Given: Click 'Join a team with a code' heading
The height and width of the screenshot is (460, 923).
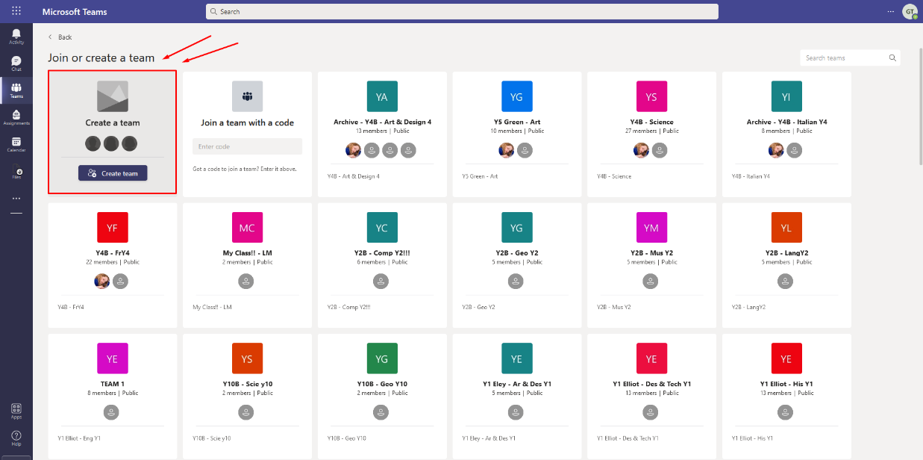Looking at the screenshot, I should tap(247, 122).
